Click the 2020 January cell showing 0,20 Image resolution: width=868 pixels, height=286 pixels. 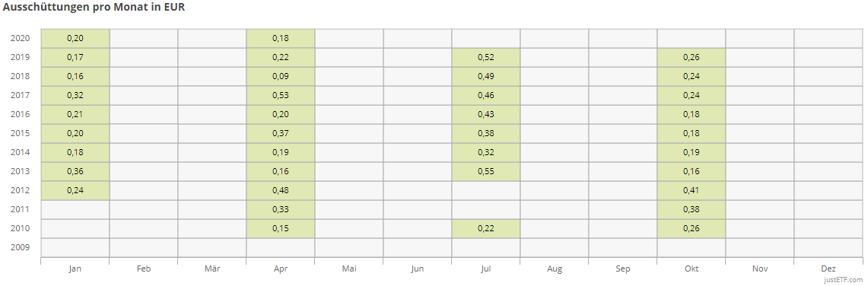click(x=75, y=38)
